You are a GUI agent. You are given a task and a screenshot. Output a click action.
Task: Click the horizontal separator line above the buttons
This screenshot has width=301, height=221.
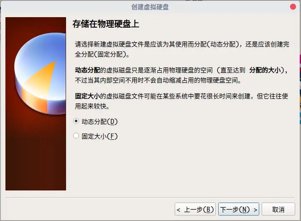click(150, 197)
